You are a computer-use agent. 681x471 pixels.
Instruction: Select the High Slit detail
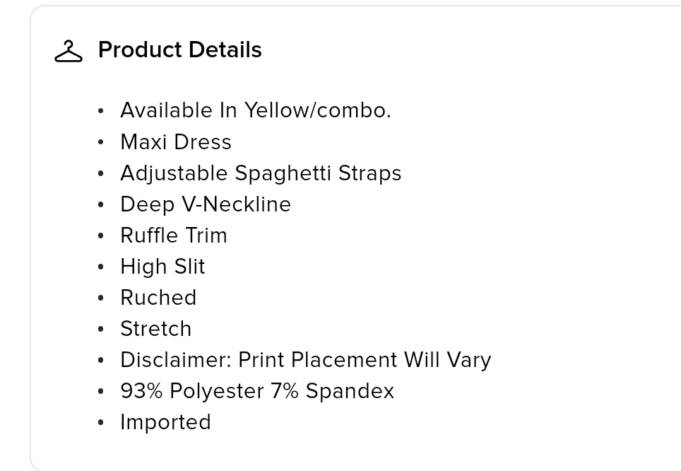(x=162, y=266)
